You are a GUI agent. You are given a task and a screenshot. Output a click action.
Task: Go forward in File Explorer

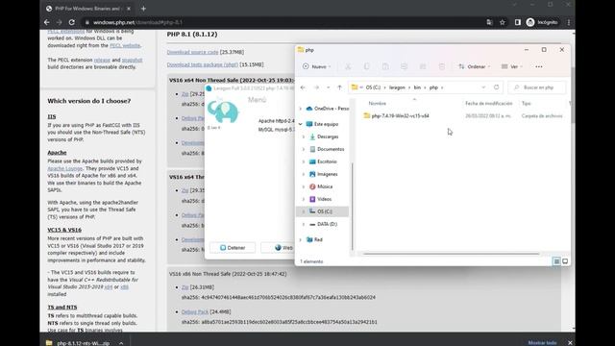316,87
